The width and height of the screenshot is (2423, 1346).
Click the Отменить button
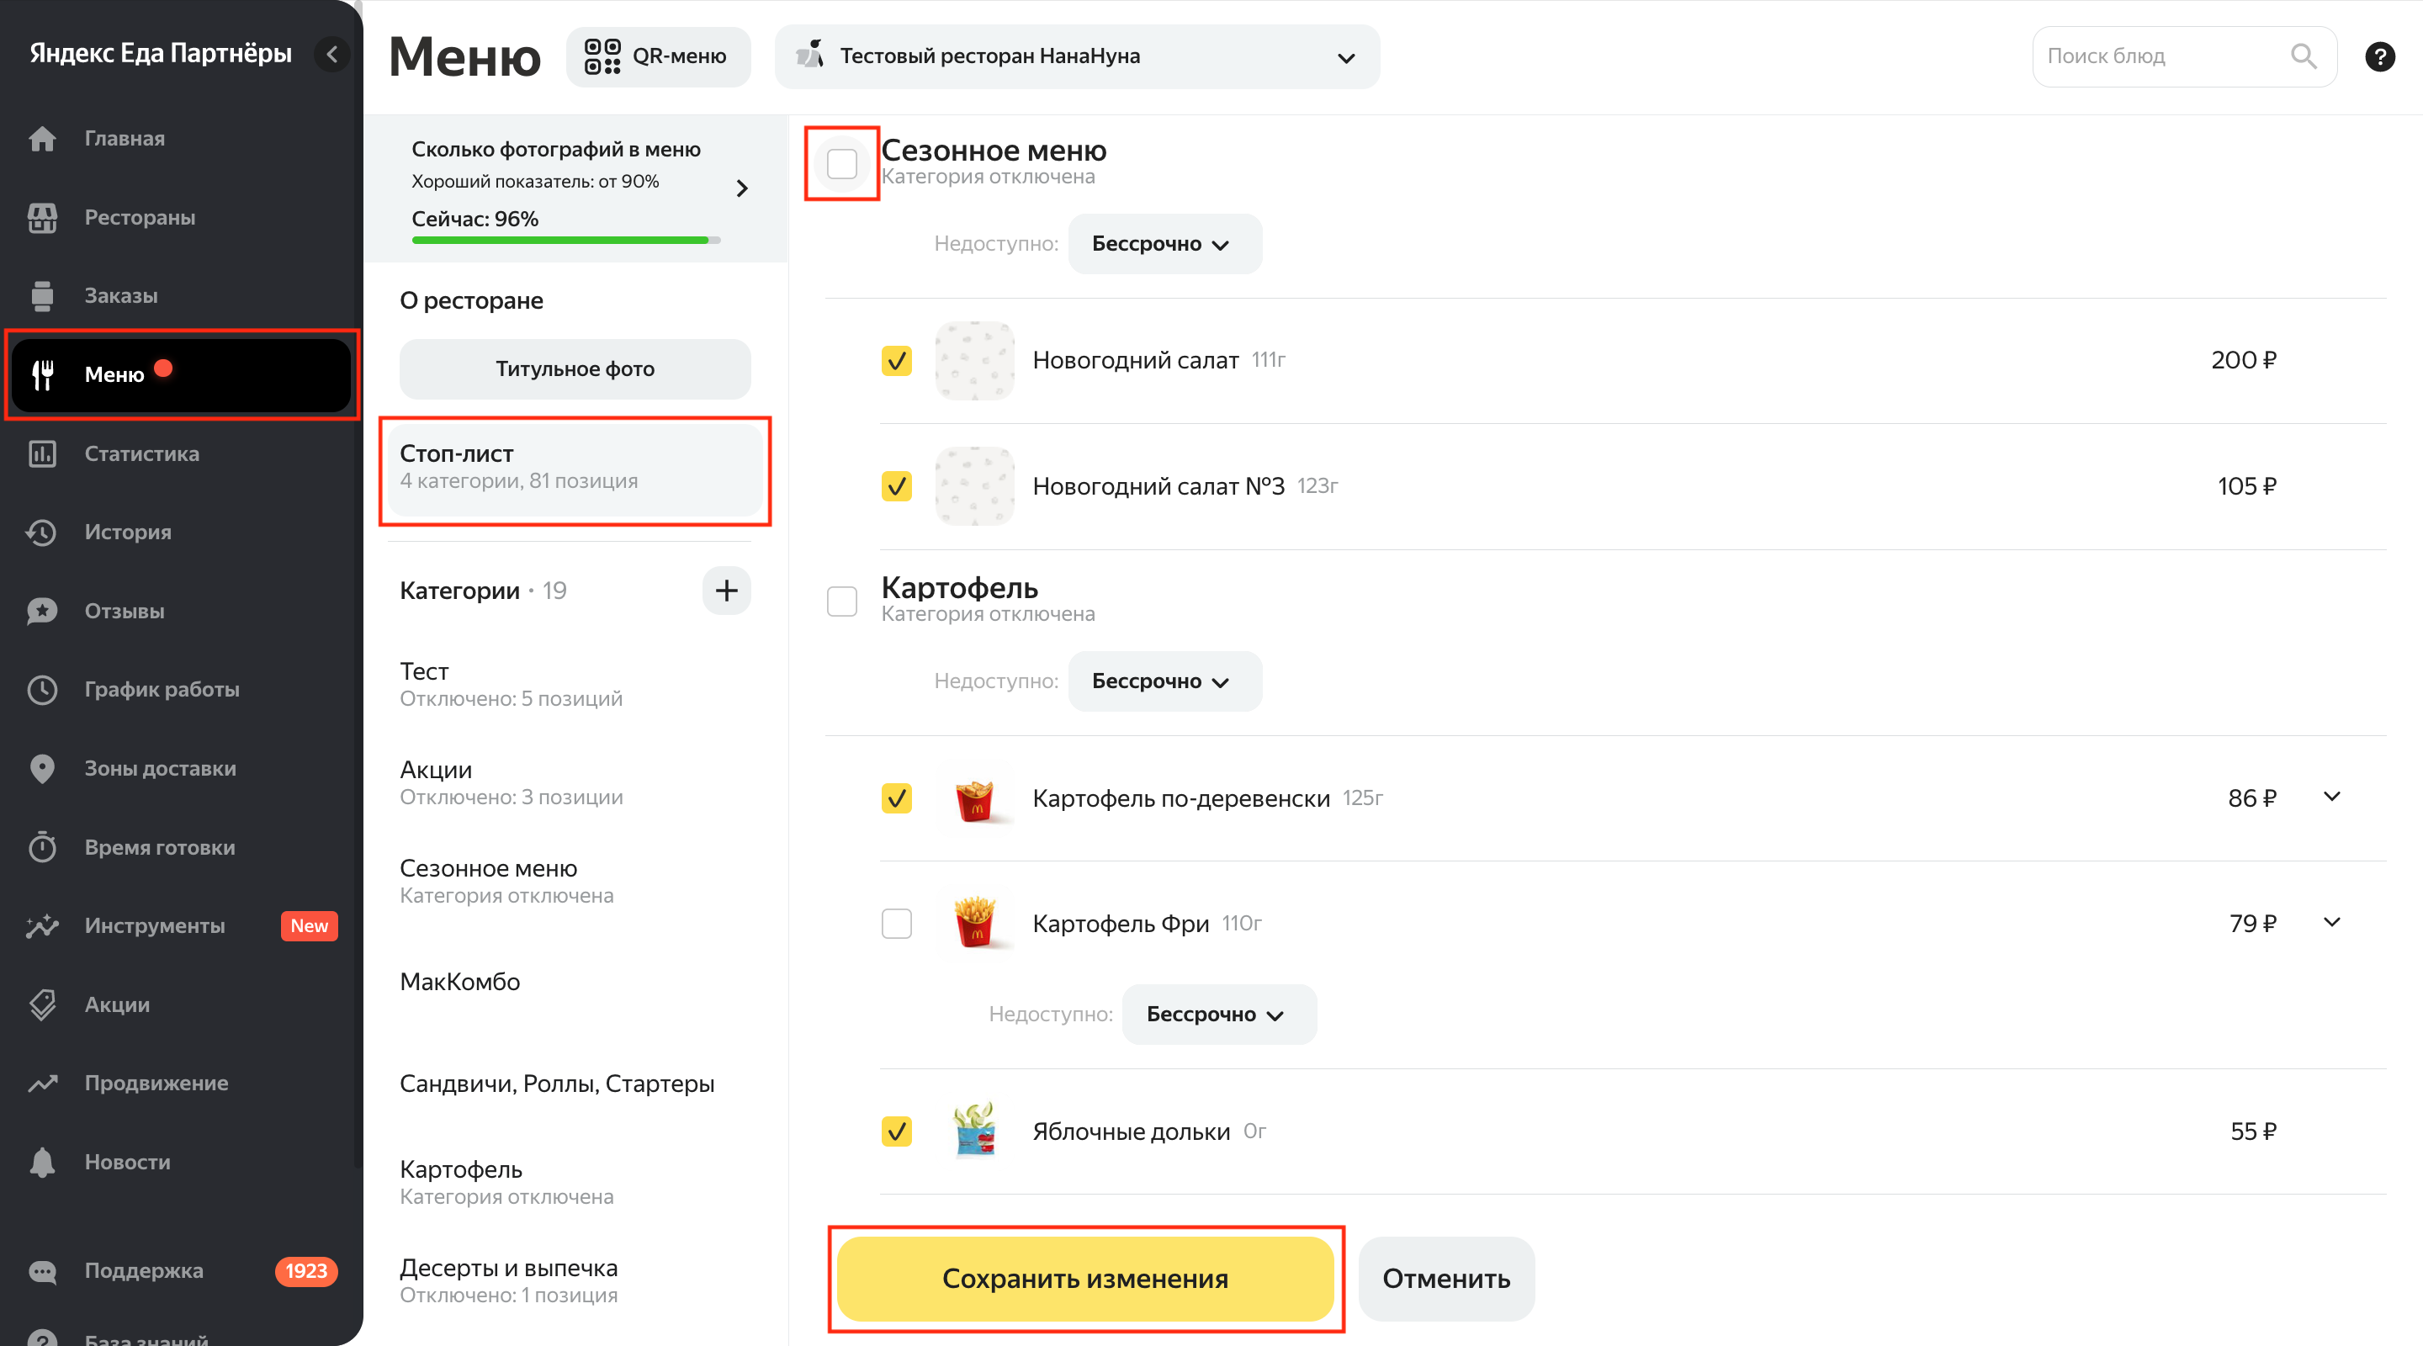point(1447,1280)
